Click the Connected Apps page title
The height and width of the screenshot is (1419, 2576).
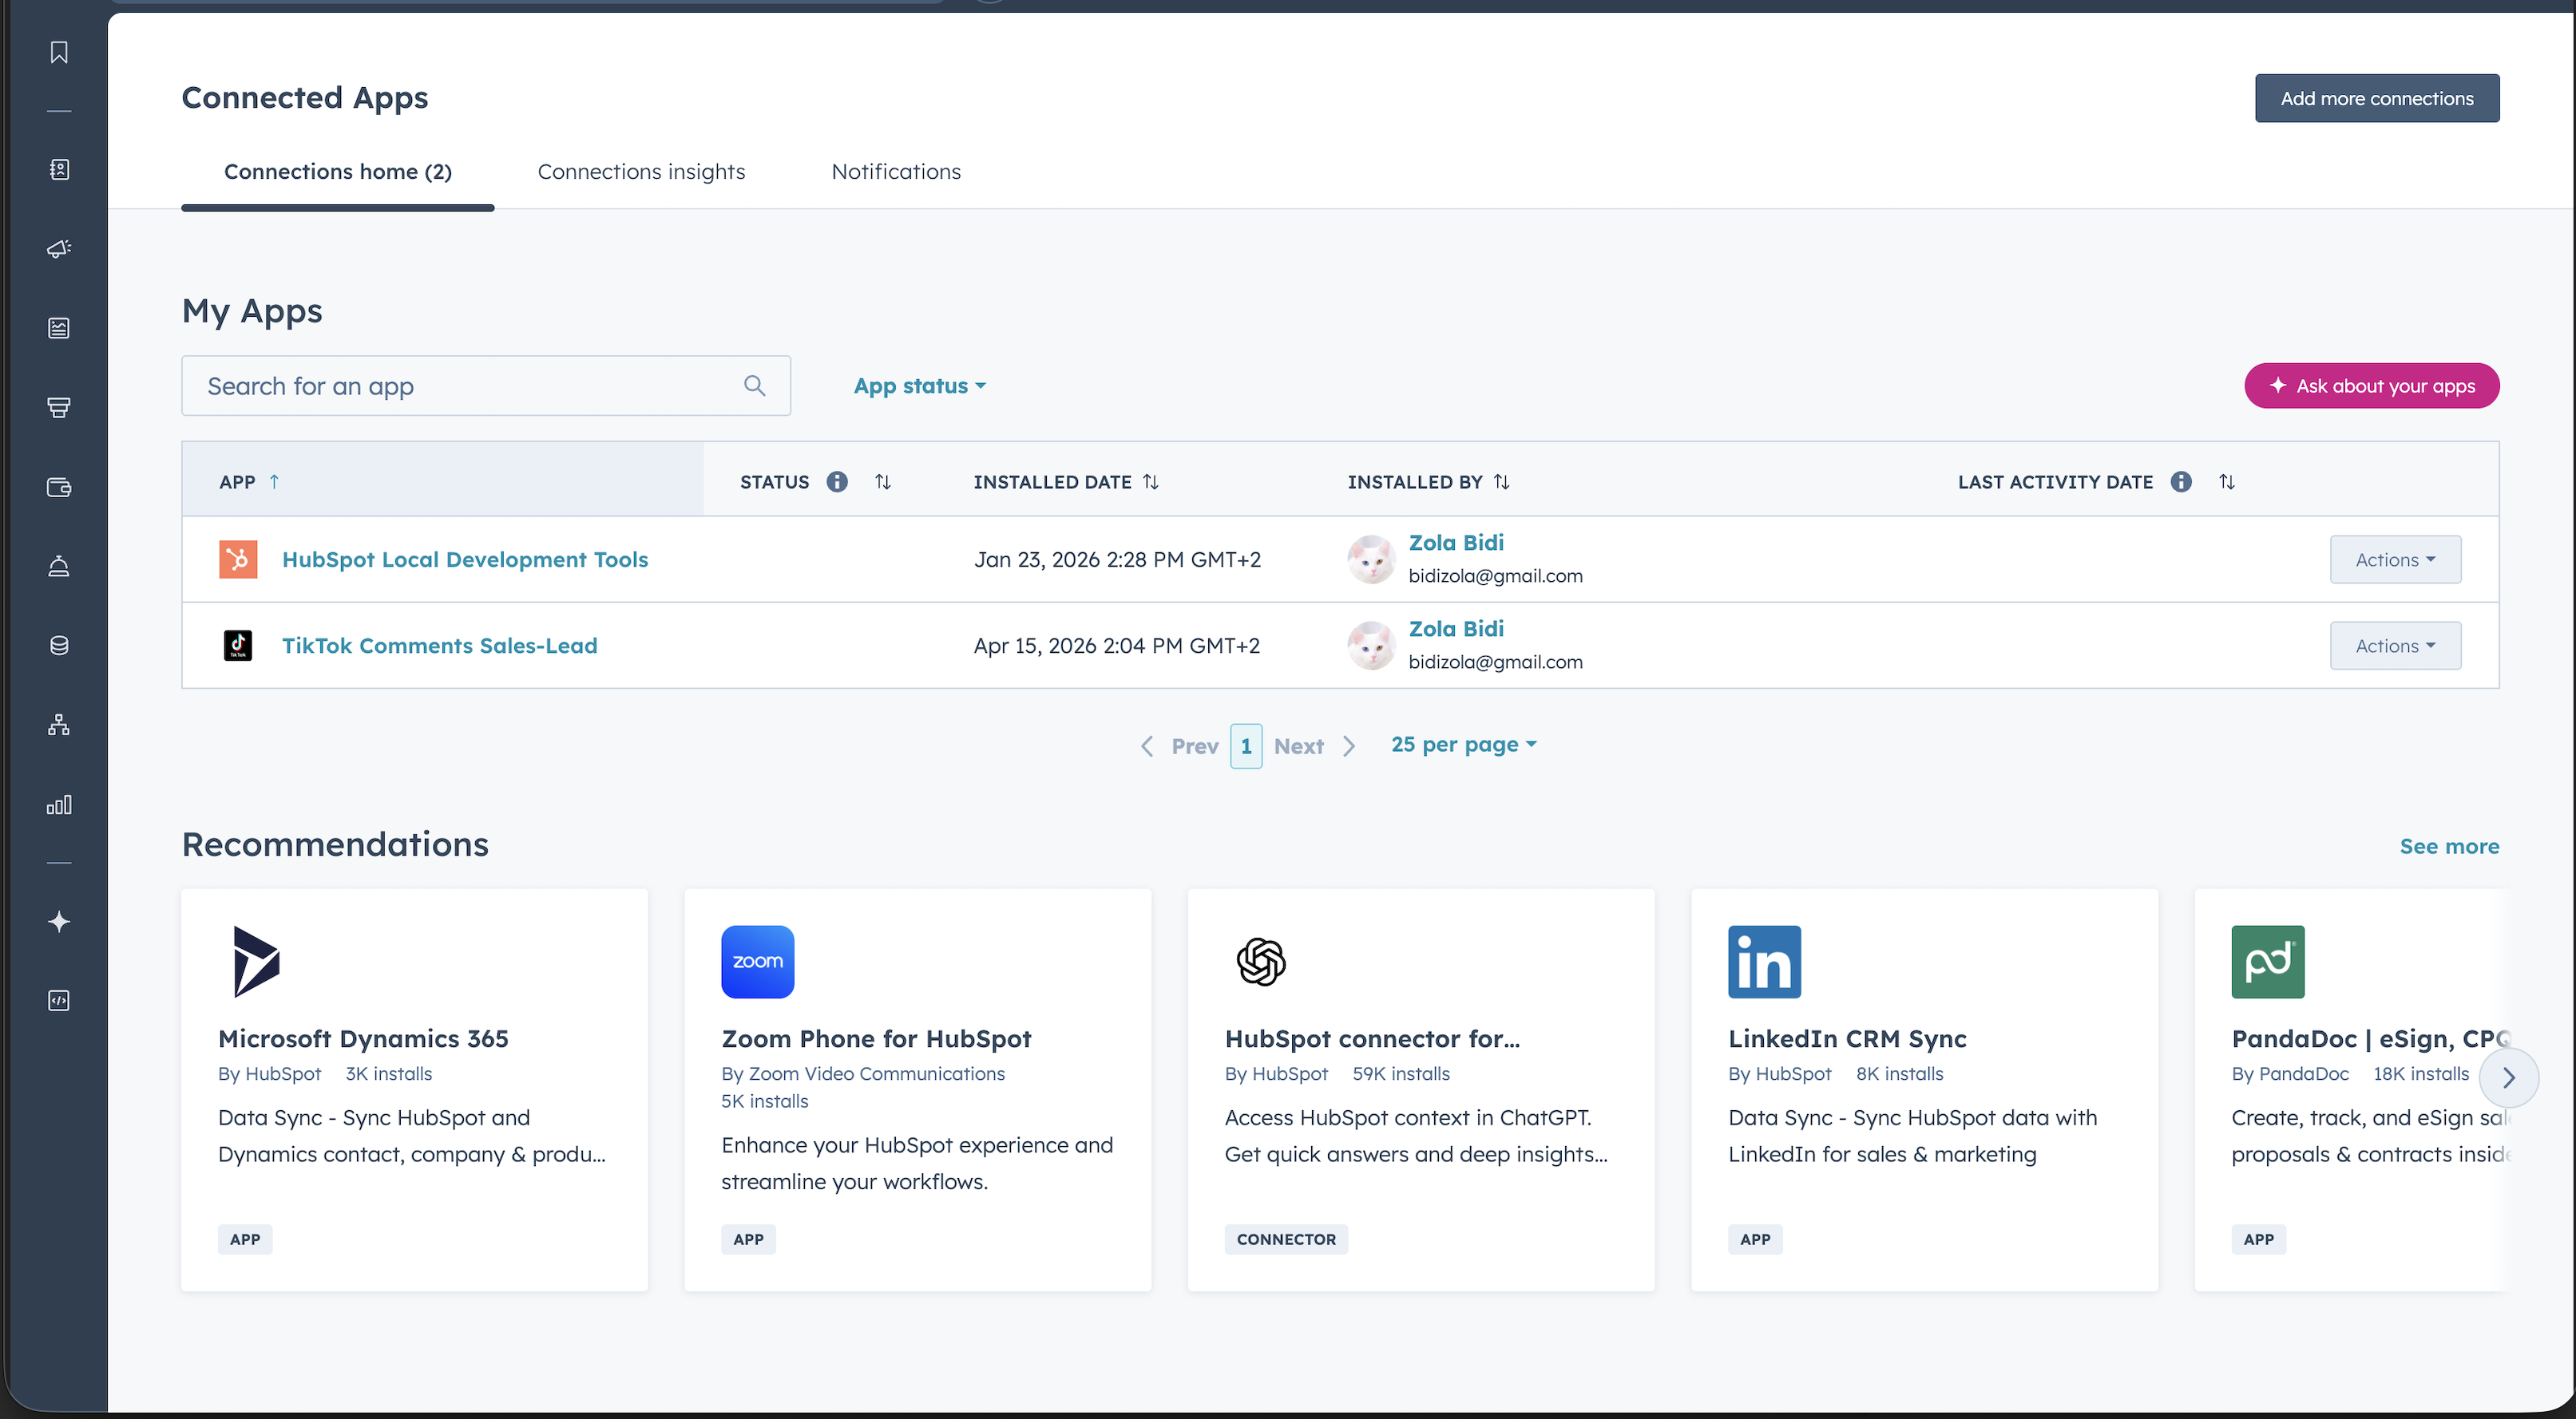coord(305,98)
